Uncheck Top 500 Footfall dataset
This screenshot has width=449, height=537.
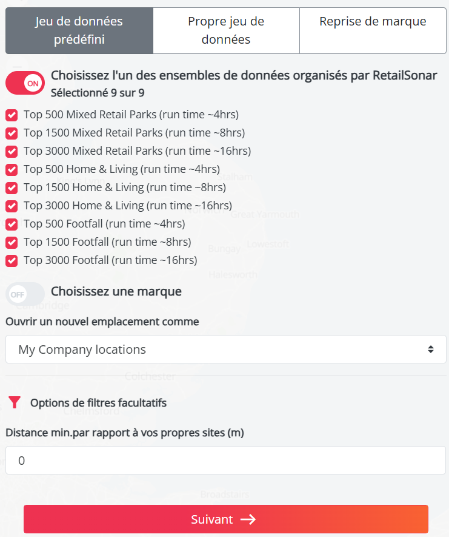click(x=12, y=224)
